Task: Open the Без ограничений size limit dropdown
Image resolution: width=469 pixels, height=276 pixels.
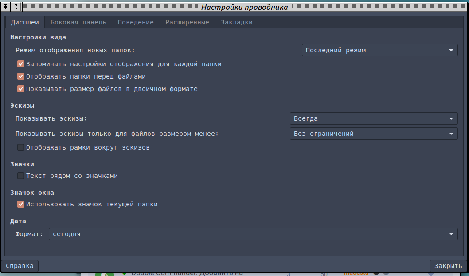Action: pyautogui.click(x=374, y=134)
